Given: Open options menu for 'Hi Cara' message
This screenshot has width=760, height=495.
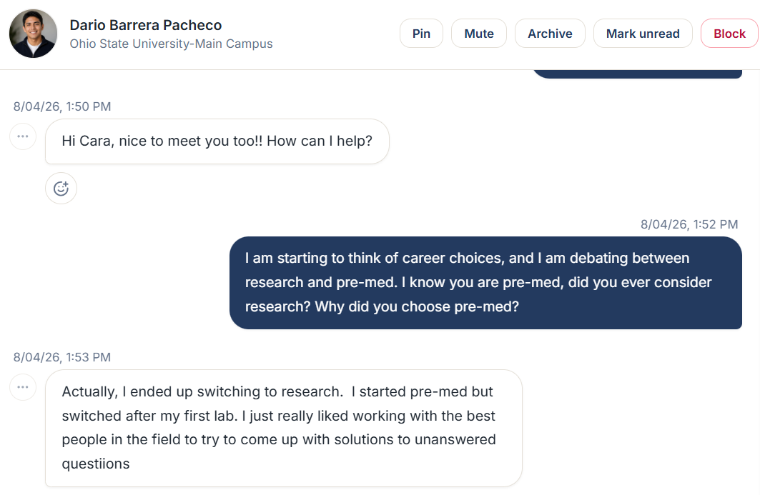Looking at the screenshot, I should (x=23, y=136).
